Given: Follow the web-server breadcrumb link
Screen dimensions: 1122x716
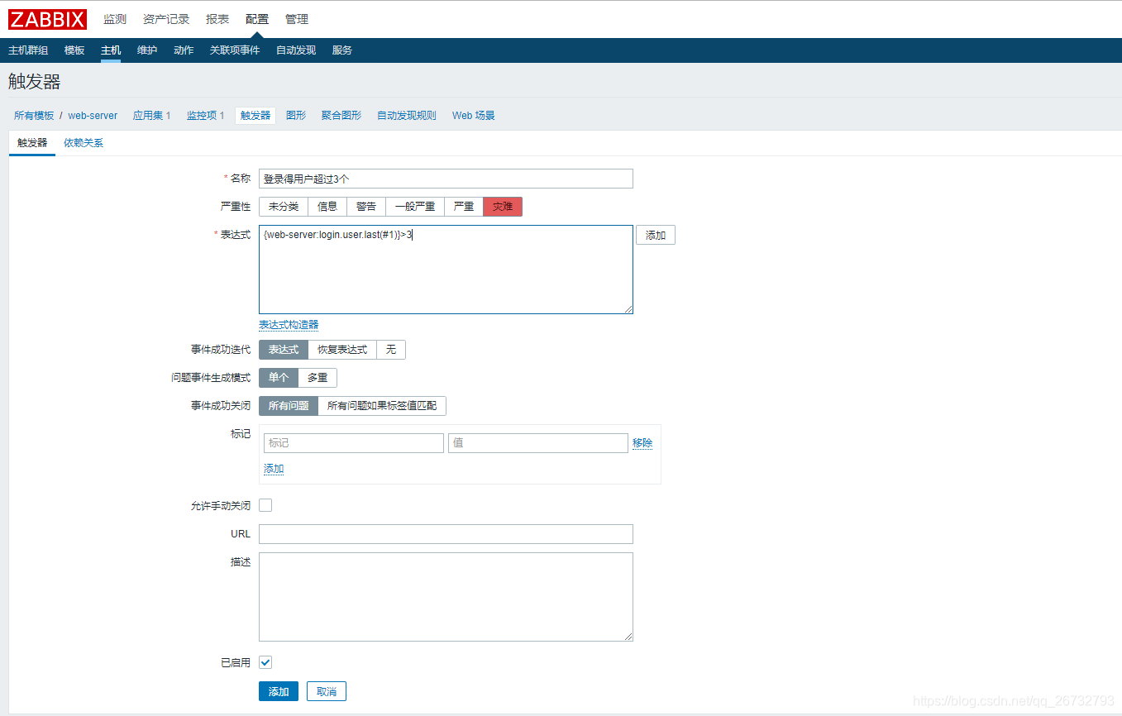Looking at the screenshot, I should point(93,116).
